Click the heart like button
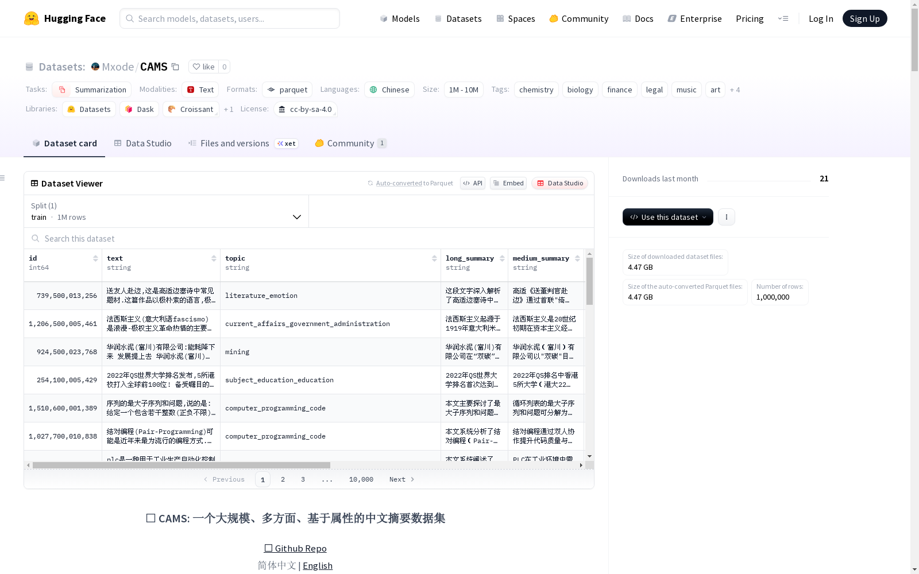This screenshot has height=574, width=919. [203, 67]
